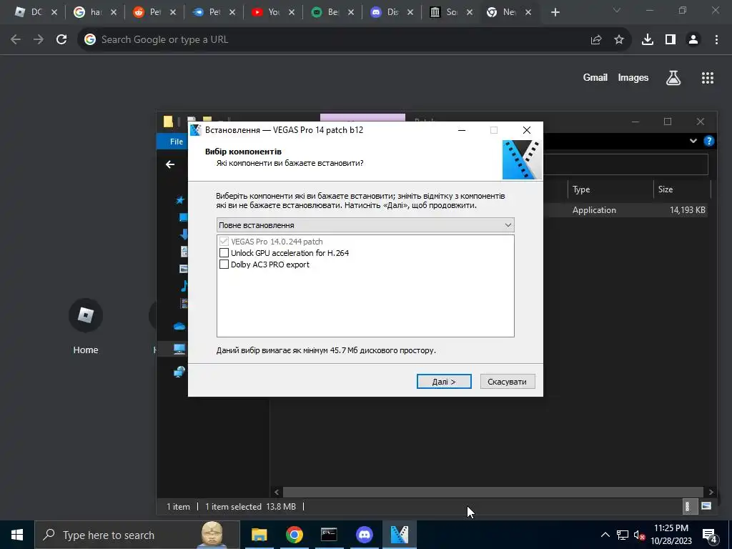Click the Далі > button
Image resolution: width=732 pixels, height=549 pixels.
pyautogui.click(x=444, y=382)
